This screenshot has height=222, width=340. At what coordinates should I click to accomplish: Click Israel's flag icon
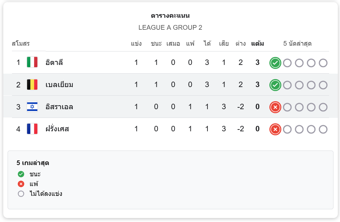(x=32, y=107)
